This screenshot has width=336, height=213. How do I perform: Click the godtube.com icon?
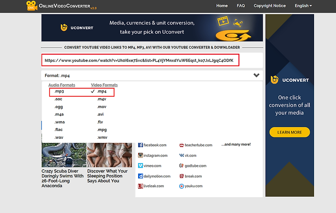[x=182, y=166]
